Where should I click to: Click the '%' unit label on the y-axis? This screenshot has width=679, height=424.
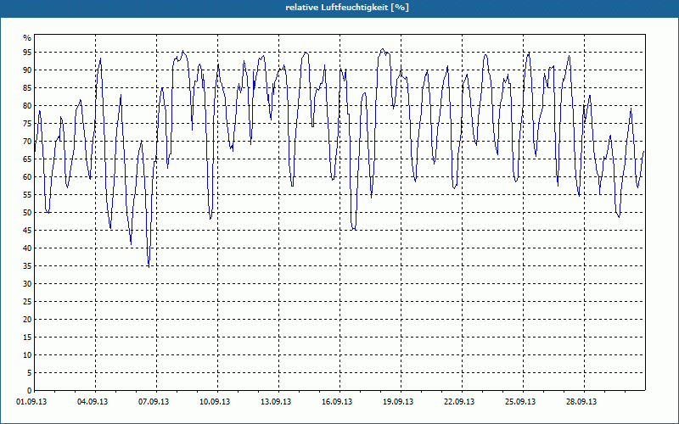click(x=27, y=38)
